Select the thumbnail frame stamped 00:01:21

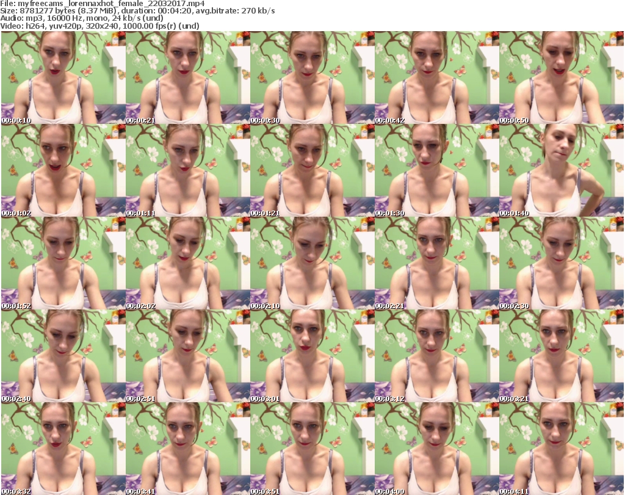312,170
